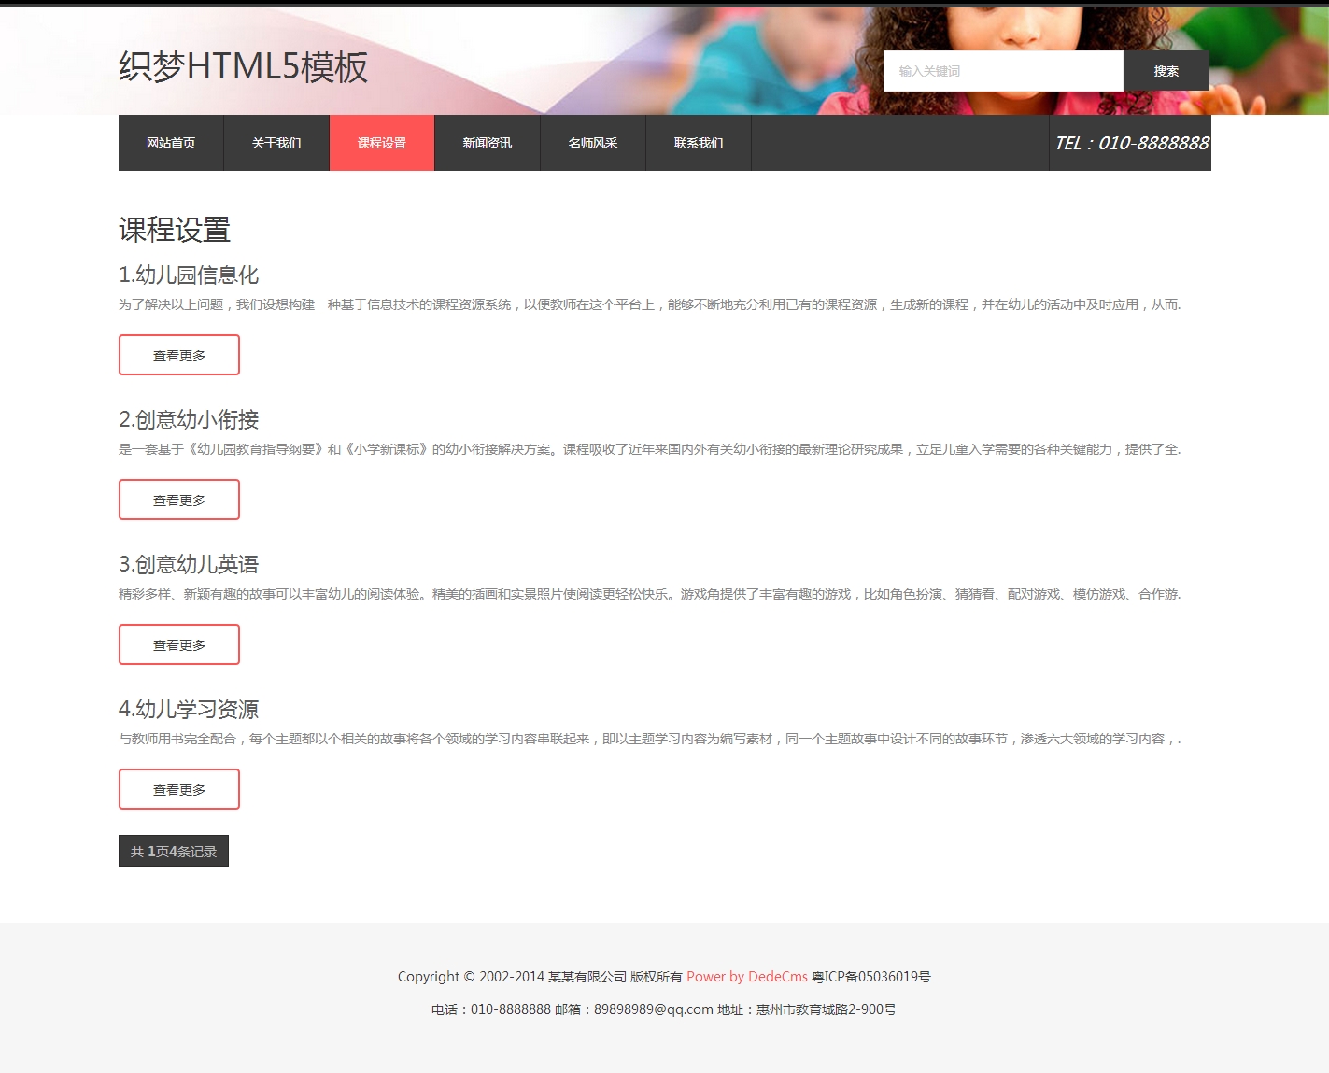Open 新闻资讯 from the navigation bar

pos(488,143)
